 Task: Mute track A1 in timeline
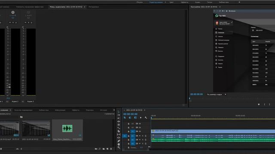click(140, 136)
